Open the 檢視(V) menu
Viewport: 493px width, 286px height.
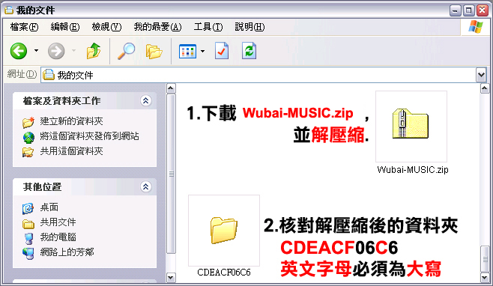[106, 27]
